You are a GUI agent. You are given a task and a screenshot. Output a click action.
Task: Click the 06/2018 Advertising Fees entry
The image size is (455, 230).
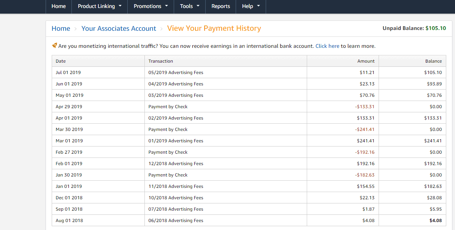click(x=176, y=220)
